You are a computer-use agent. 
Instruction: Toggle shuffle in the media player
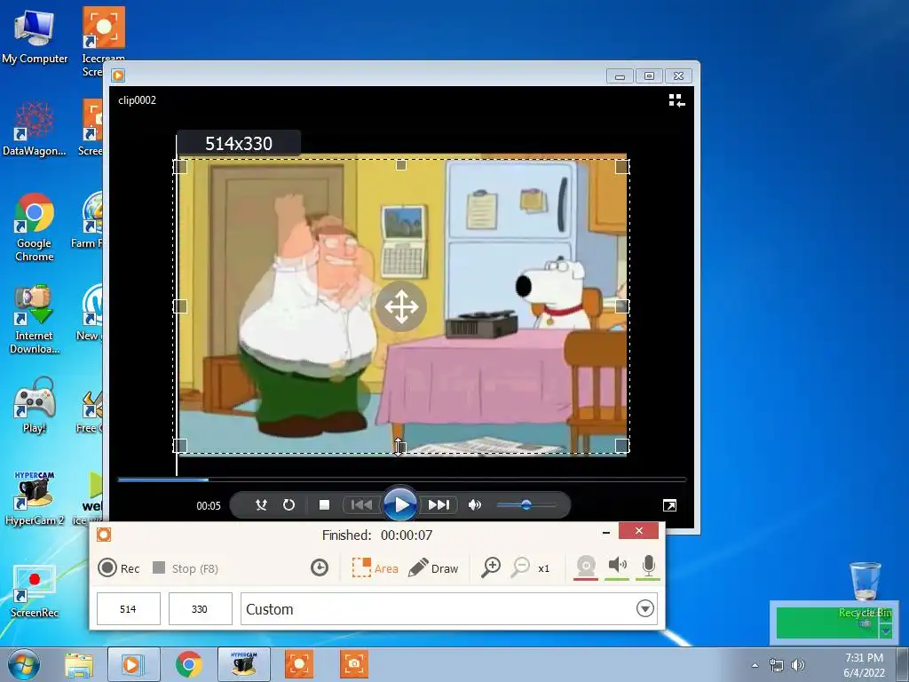[261, 505]
